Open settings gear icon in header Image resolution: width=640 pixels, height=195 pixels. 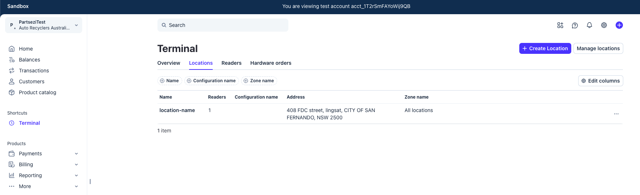coord(604,25)
